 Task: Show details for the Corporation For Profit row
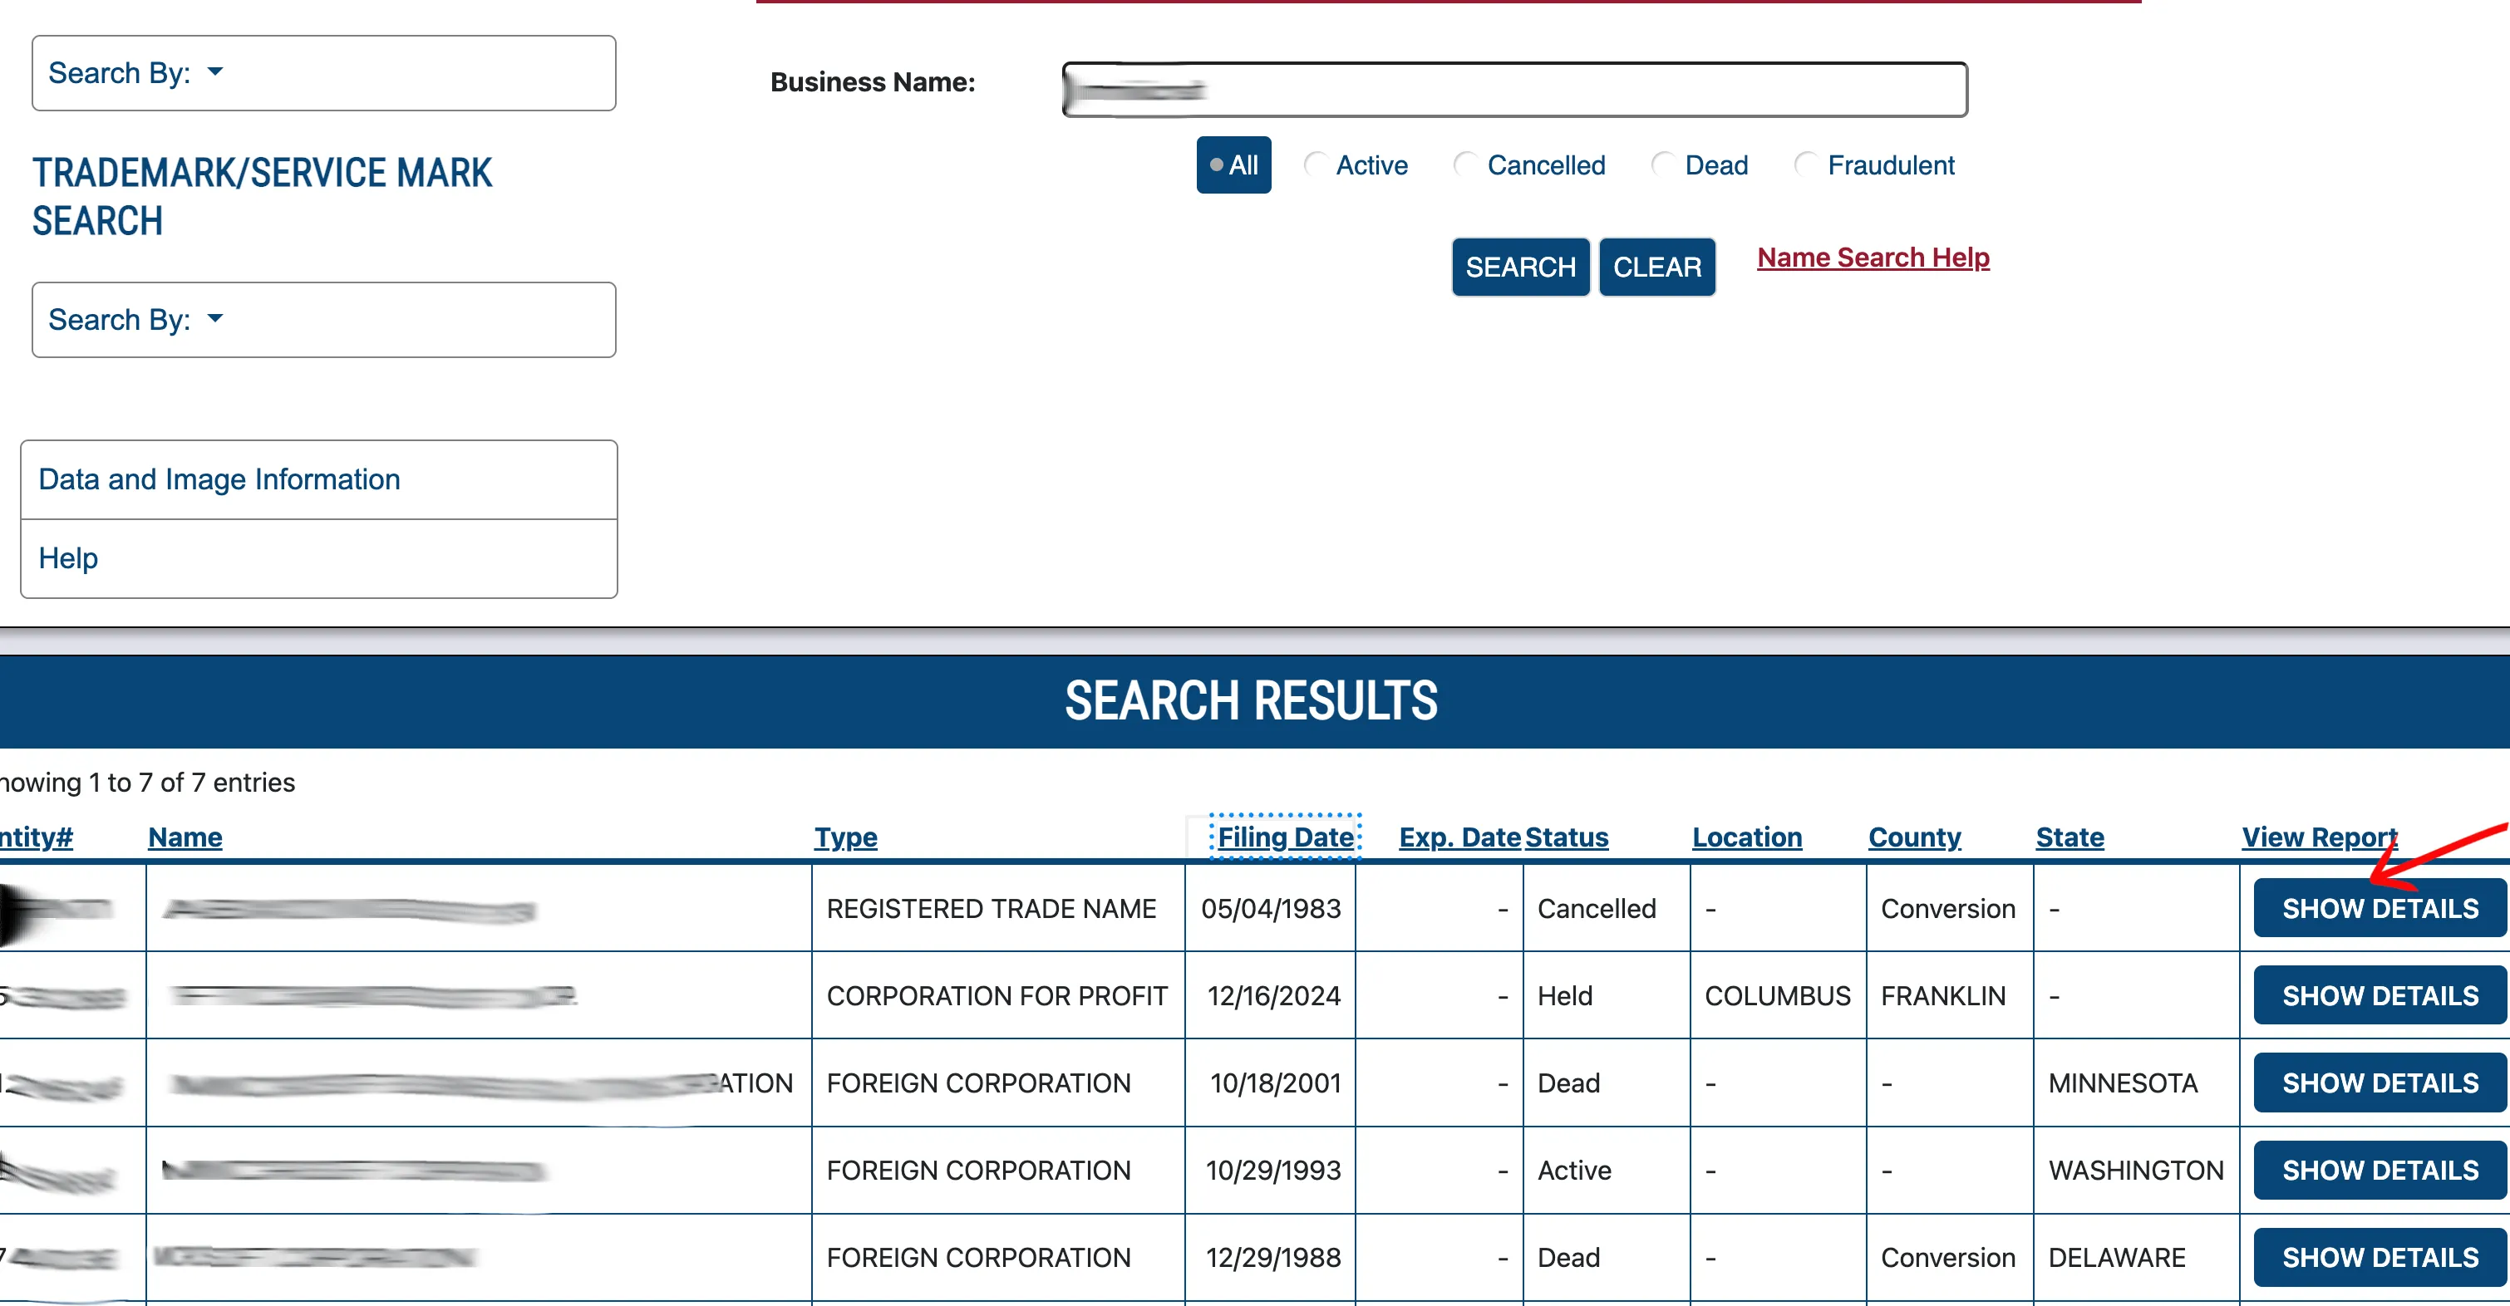point(2380,995)
